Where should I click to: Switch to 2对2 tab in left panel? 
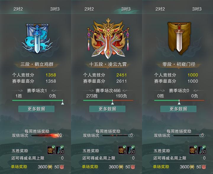pyautogui.click(x=18, y=9)
